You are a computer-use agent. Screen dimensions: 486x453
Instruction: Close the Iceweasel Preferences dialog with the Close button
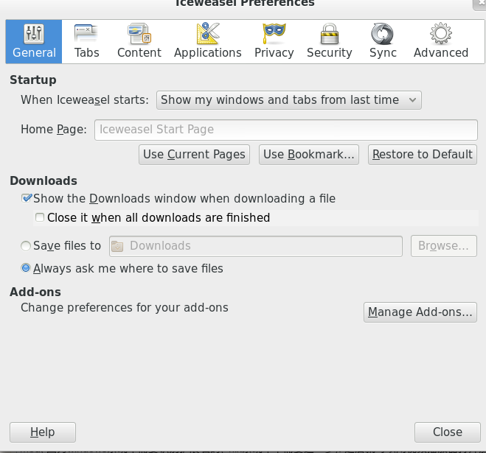[x=448, y=432]
